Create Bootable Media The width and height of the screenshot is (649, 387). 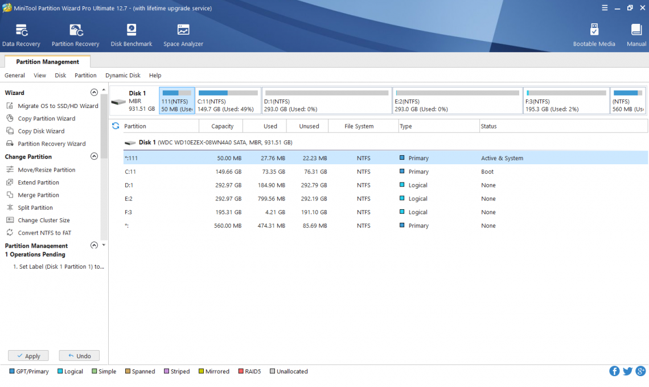594,33
